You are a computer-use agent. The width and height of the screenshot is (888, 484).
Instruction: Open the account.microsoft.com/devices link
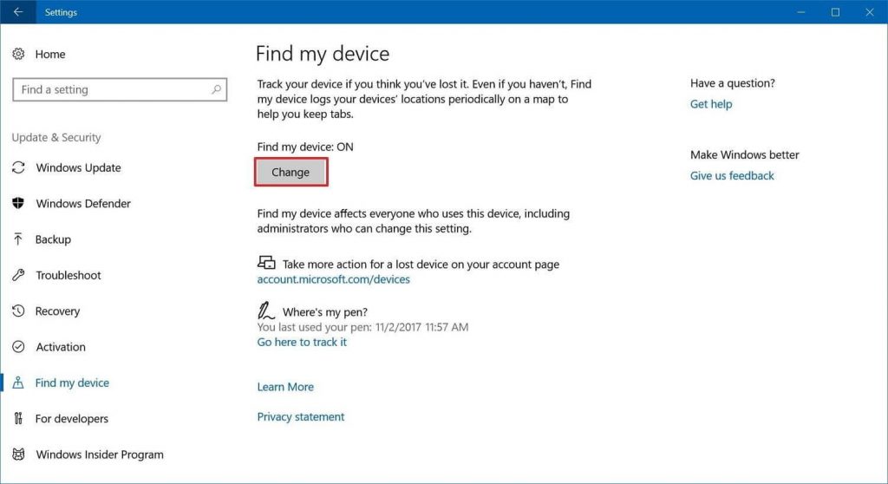333,279
